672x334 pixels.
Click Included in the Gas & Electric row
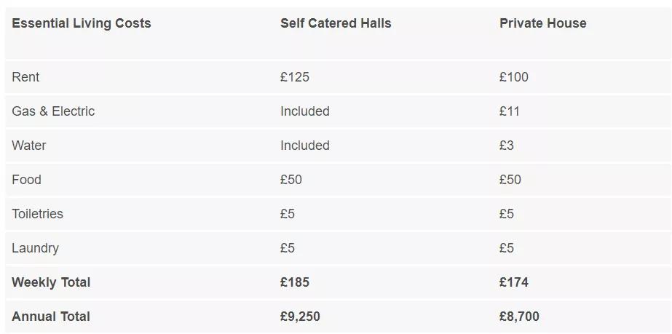[x=305, y=111]
